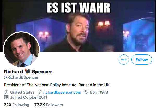The height and width of the screenshot is (110, 156).
Task: View the 720 Following list
Action: [17, 105]
